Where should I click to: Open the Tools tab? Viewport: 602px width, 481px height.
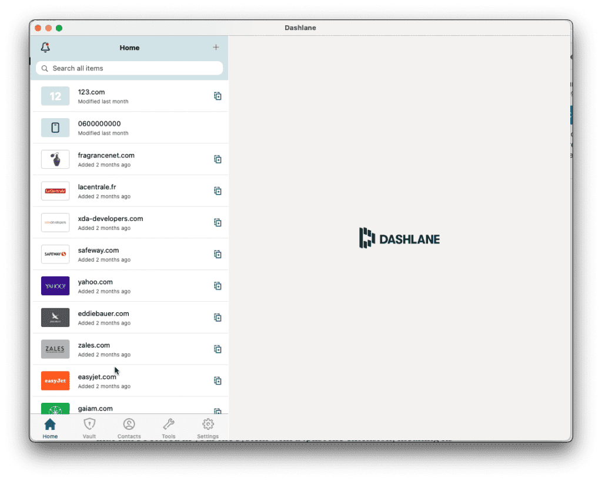(x=169, y=429)
